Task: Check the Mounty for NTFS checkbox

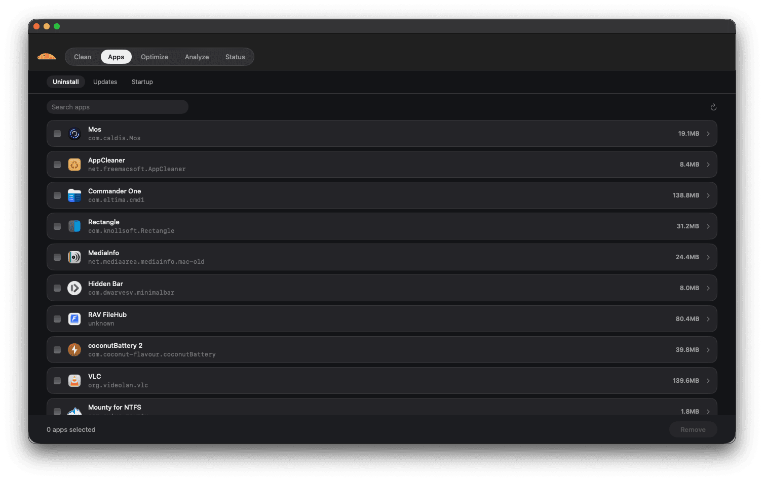Action: pos(57,412)
